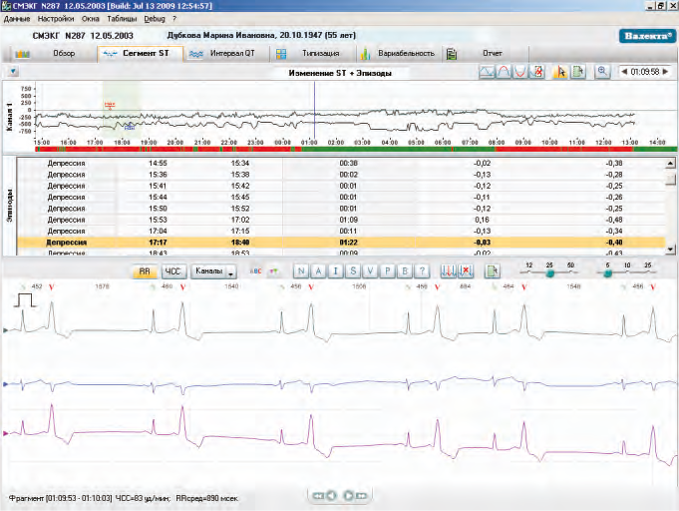Screen dimensions: 679x511
Task: Open the Настройки menu
Action: pos(55,19)
